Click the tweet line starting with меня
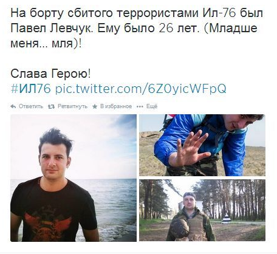The image size is (277, 254). tap(46, 44)
